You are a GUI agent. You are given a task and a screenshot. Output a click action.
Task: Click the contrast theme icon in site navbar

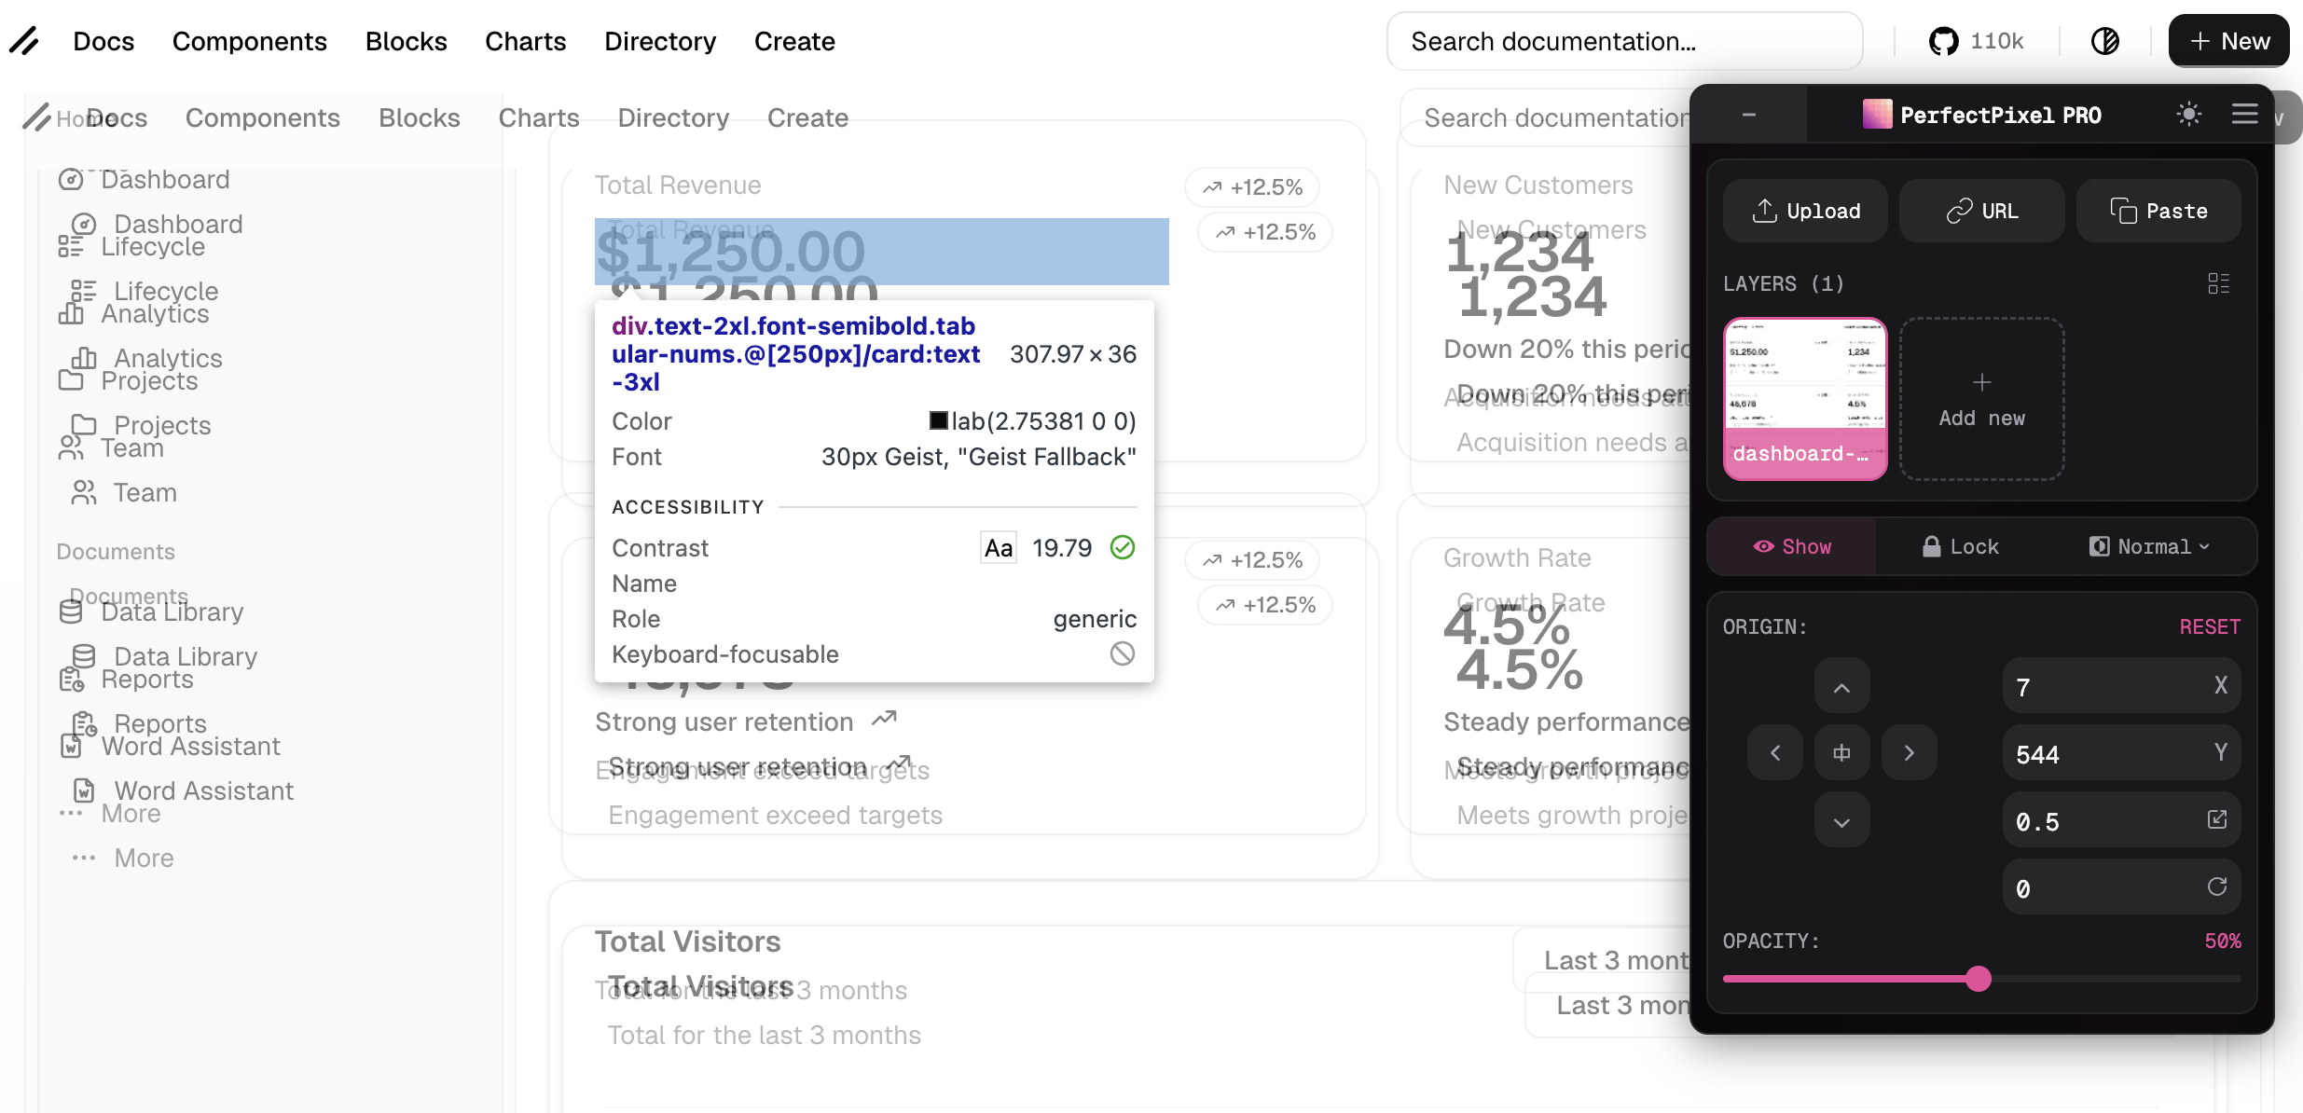click(2104, 41)
